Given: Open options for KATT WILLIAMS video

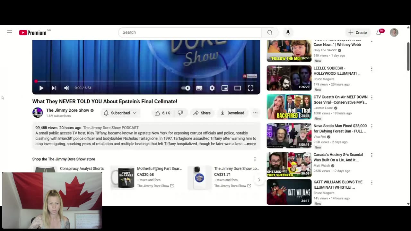Looking at the screenshot, I should (372, 183).
